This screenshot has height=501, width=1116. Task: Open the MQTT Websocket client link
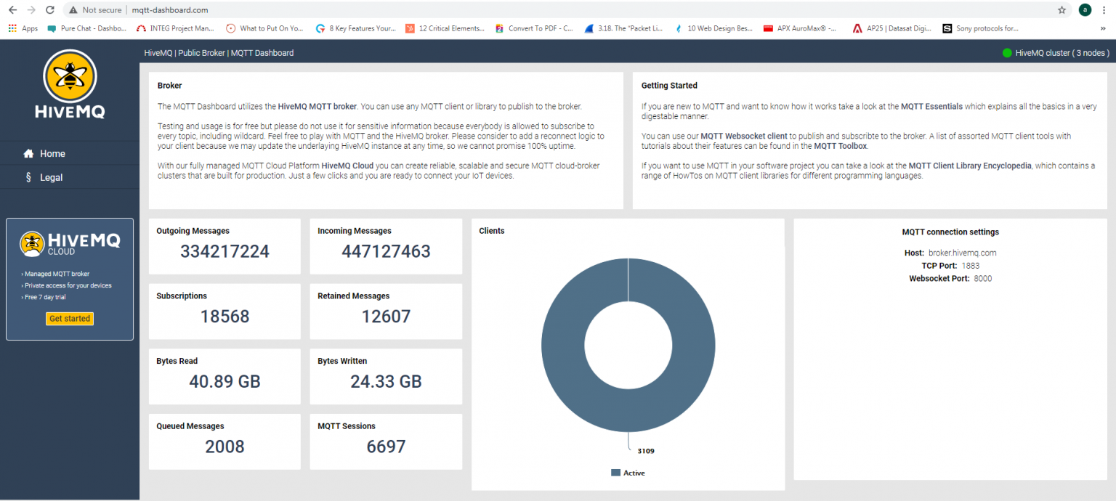(745, 136)
